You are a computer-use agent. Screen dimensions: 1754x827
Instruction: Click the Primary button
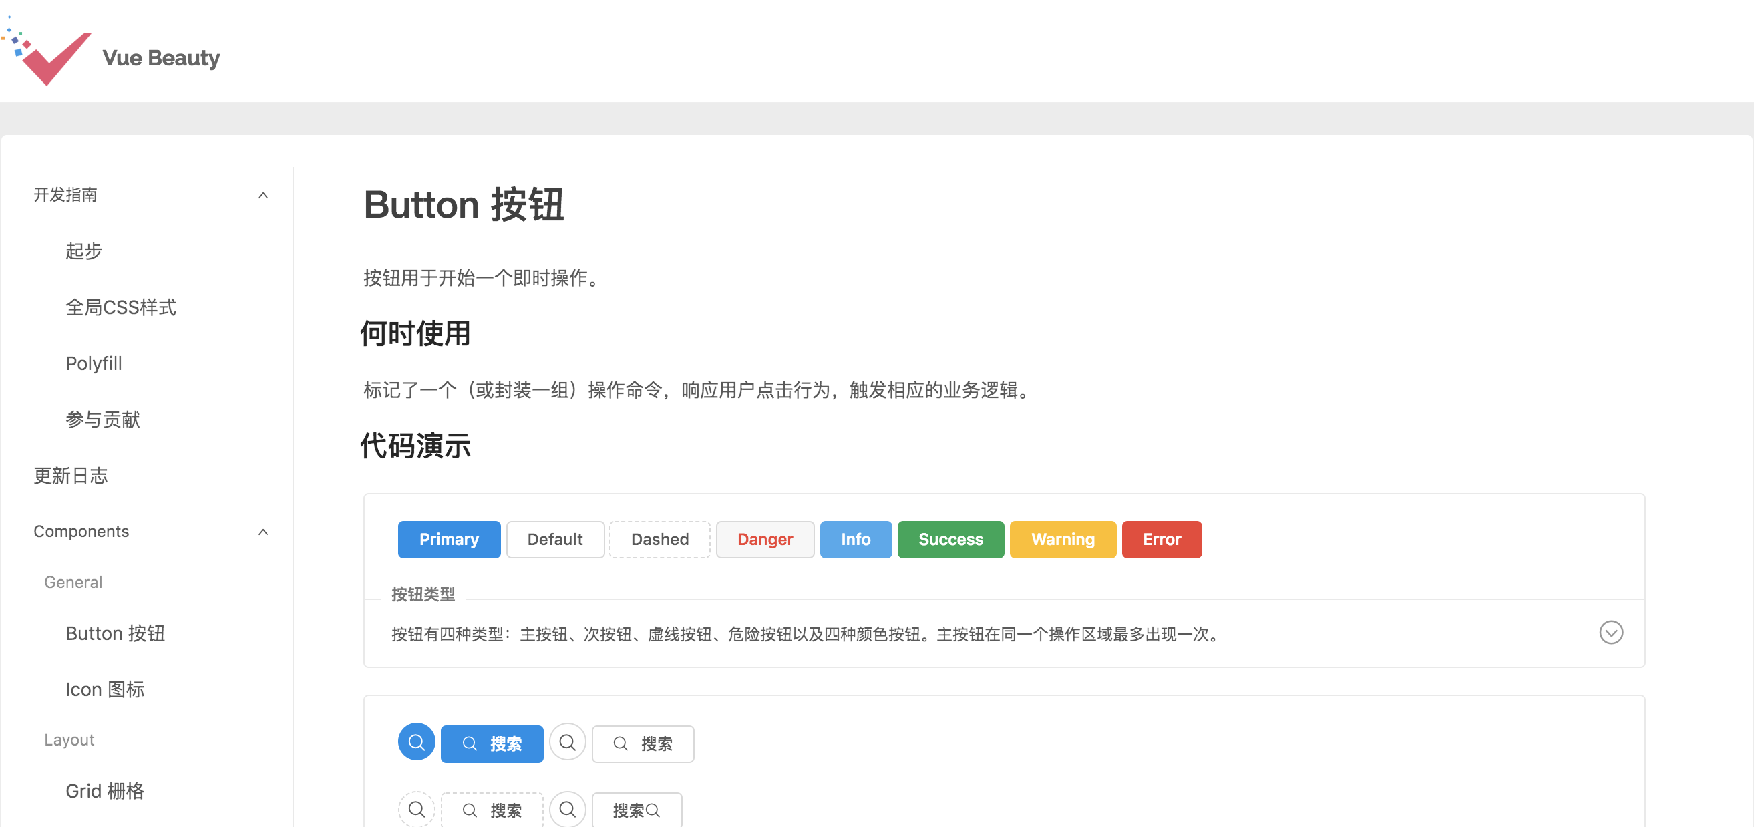click(x=449, y=540)
